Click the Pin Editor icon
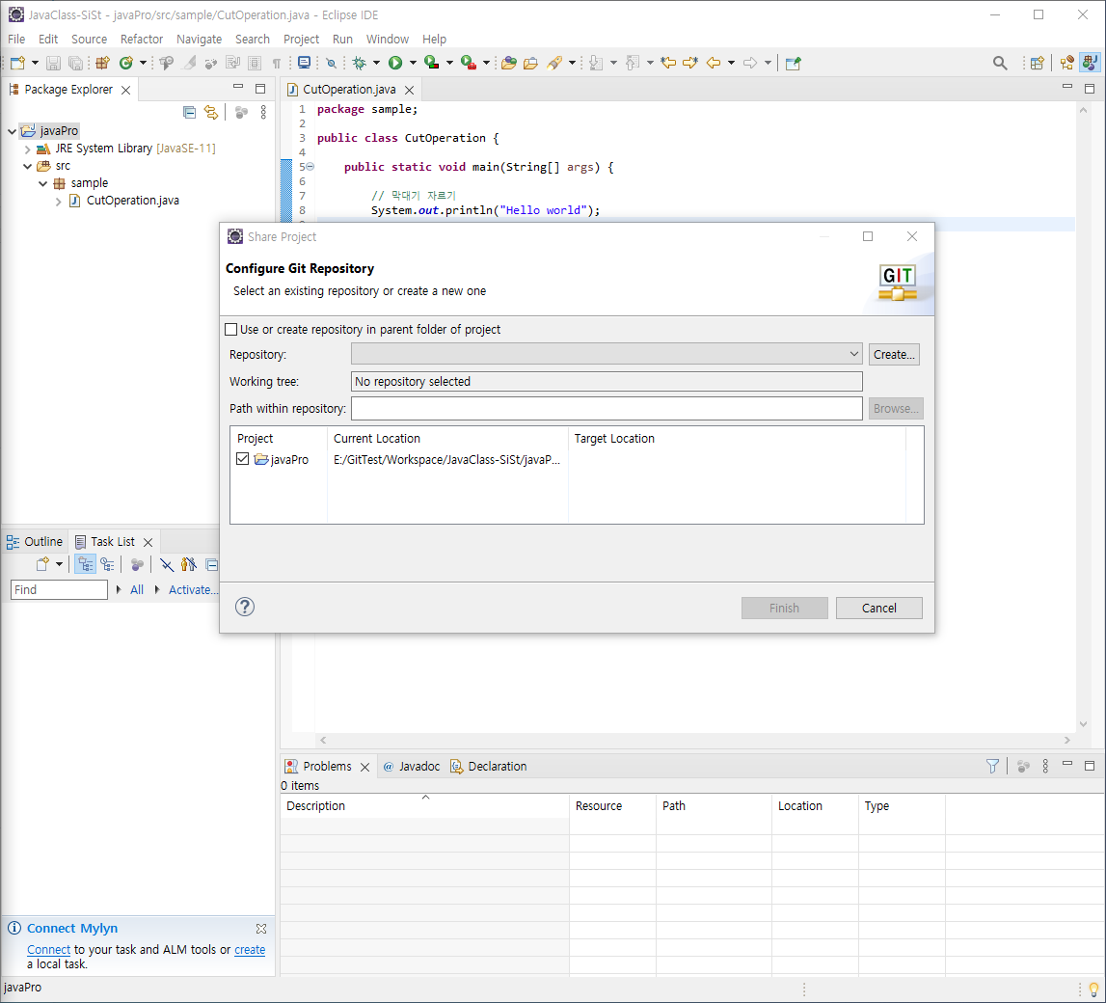Viewport: 1106px width, 1003px height. pos(793,63)
